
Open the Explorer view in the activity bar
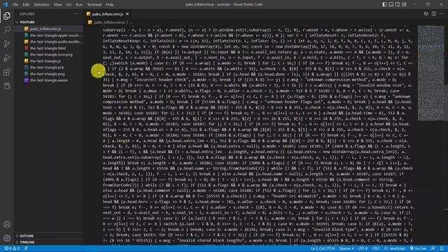[x=7, y=15]
